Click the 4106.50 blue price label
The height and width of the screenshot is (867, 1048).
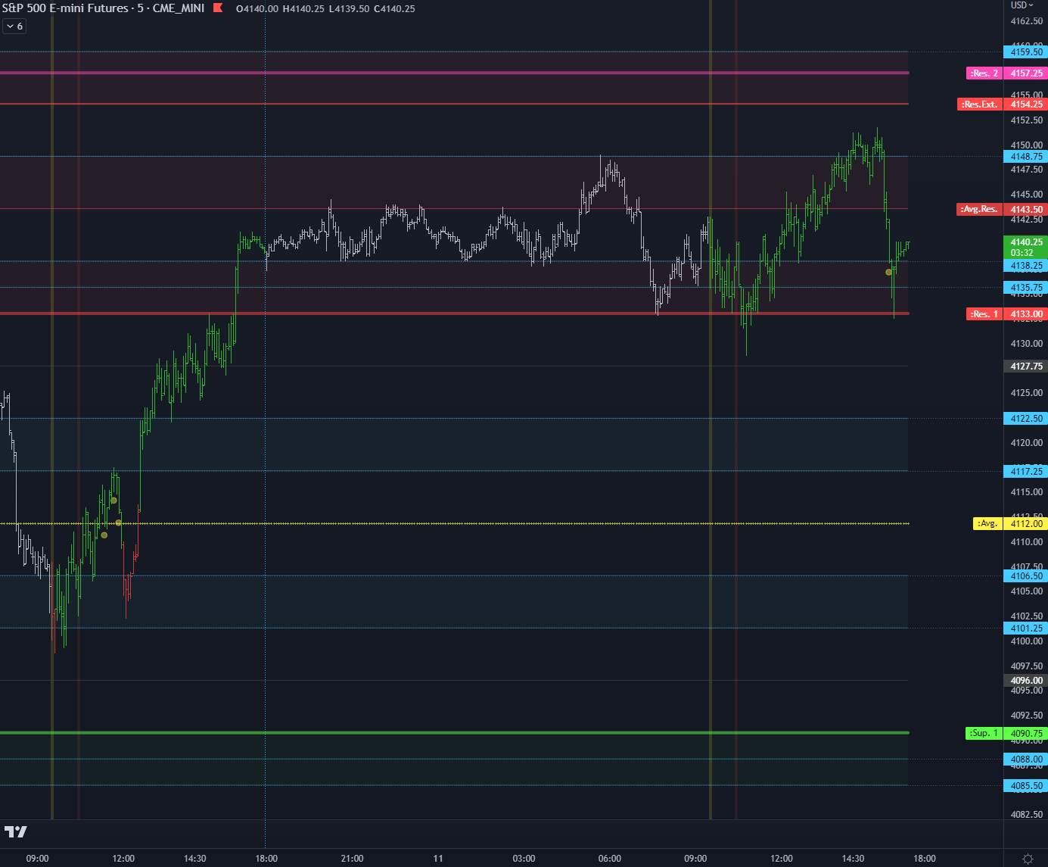(1026, 576)
